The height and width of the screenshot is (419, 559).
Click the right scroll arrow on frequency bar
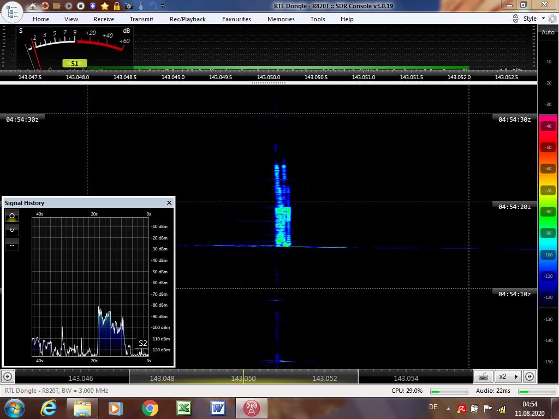pos(530,376)
